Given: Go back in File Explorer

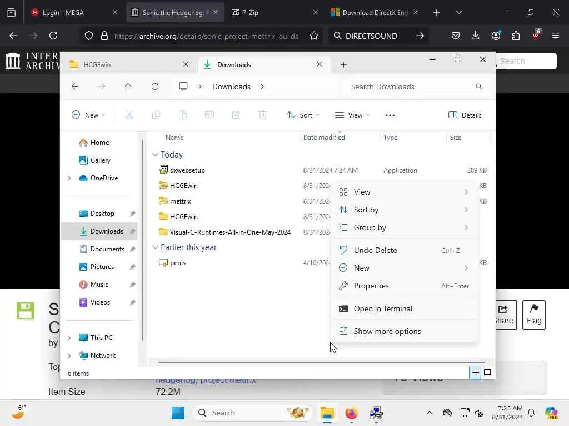Looking at the screenshot, I should point(75,87).
